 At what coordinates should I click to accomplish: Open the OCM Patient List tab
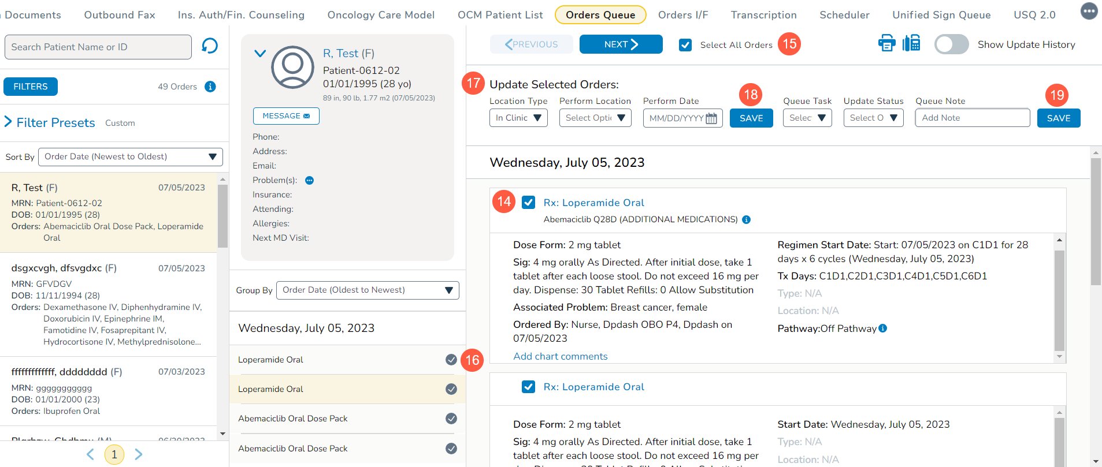(500, 15)
